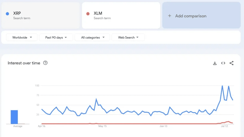Click the red XLM color dot
The height and width of the screenshot is (137, 244).
pyautogui.click(x=88, y=14)
